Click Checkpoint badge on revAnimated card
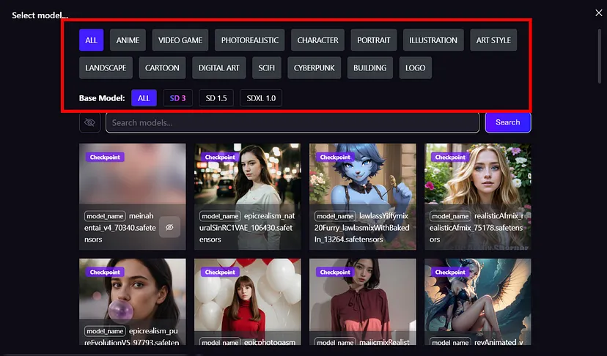Image resolution: width=607 pixels, height=356 pixels. 450,272
